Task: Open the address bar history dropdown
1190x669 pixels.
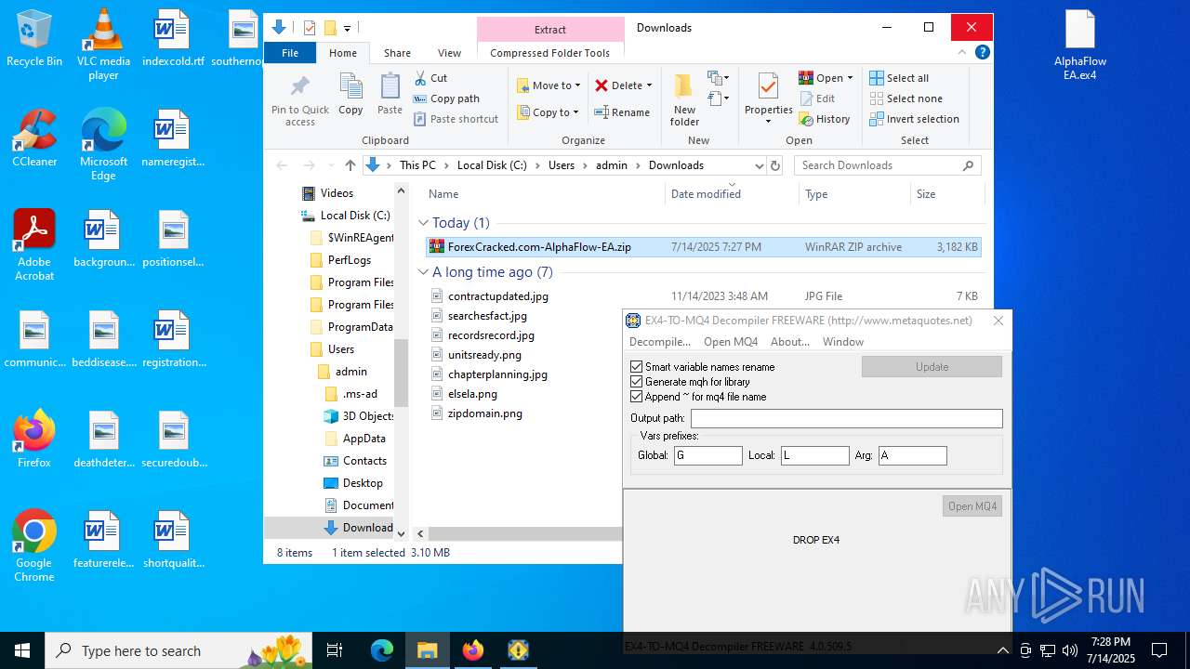Action: tap(759, 165)
